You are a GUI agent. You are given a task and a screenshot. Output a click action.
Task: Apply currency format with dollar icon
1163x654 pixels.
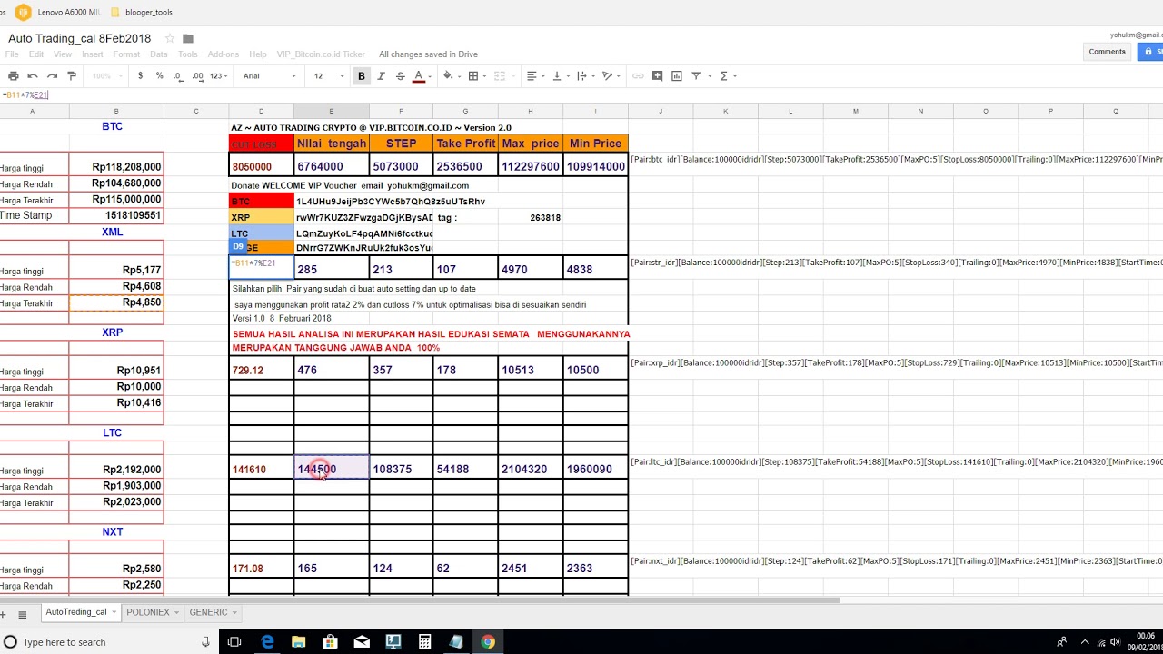click(140, 76)
